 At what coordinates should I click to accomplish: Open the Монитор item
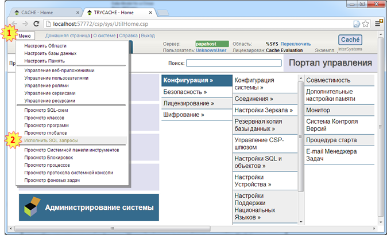[x=339, y=110]
